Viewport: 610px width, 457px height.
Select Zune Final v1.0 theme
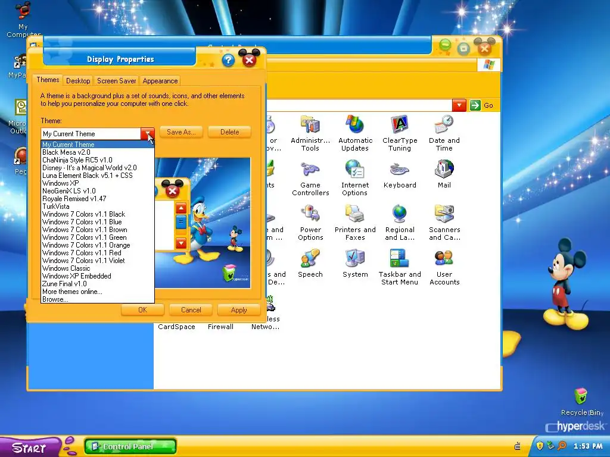coord(98,284)
